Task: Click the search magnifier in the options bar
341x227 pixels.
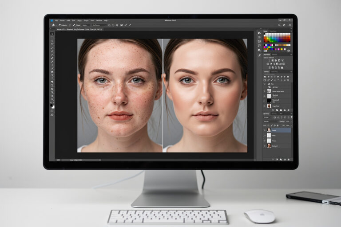Action: pyautogui.click(x=279, y=25)
